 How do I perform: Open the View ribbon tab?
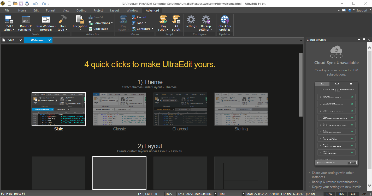pos(66,10)
